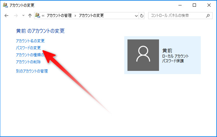The height and width of the screenshot is (137, 217).
Task: Click the magnifier search icon
Action: tap(208, 16)
